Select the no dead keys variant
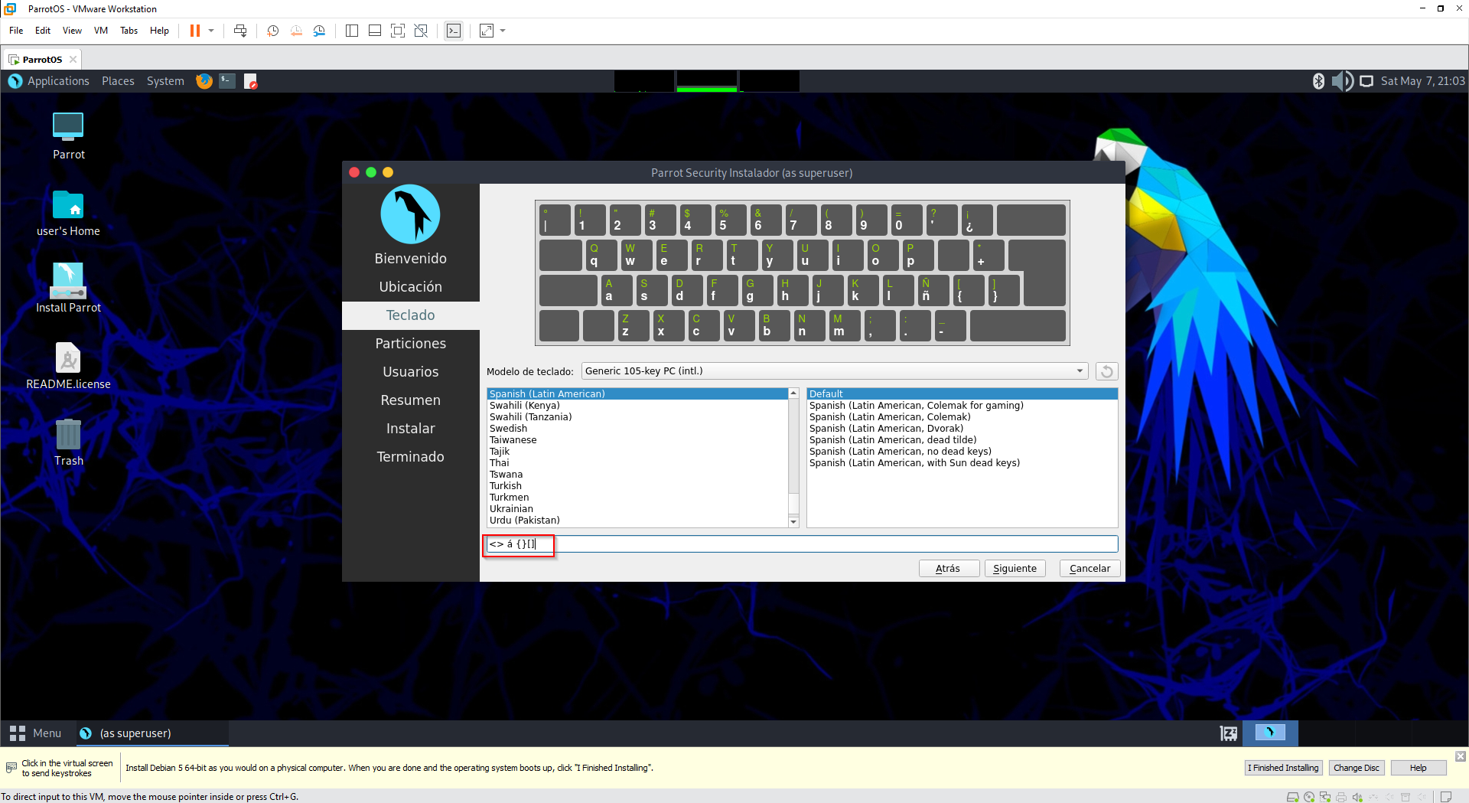1469x803 pixels. [963, 452]
